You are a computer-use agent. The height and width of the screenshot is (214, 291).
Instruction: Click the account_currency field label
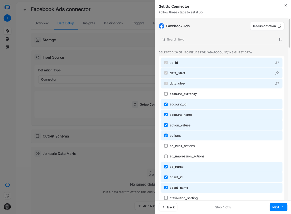click(183, 94)
